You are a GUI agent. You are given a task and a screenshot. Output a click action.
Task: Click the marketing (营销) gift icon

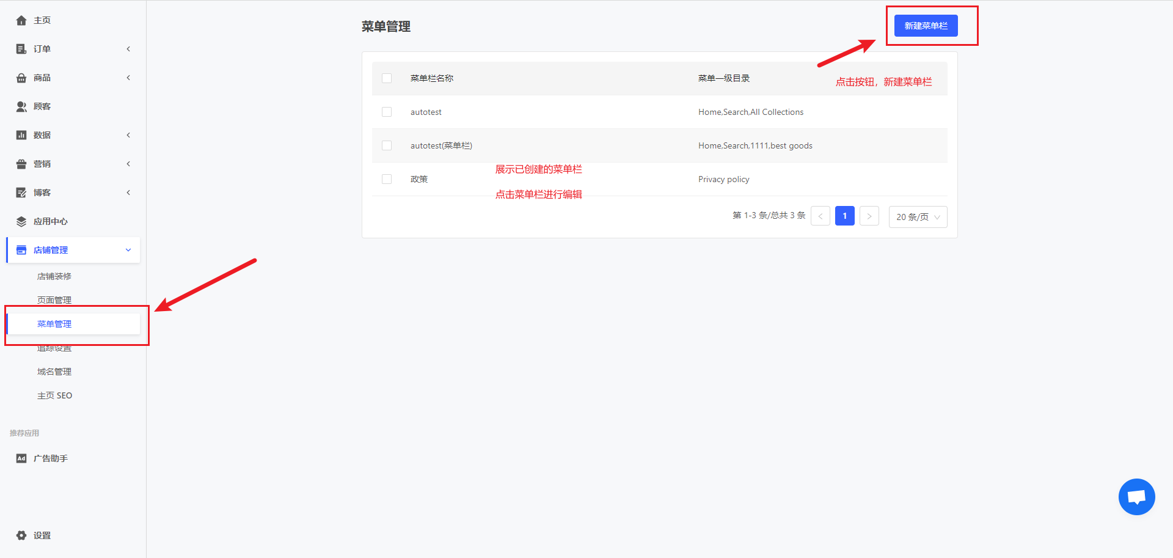[x=21, y=164]
